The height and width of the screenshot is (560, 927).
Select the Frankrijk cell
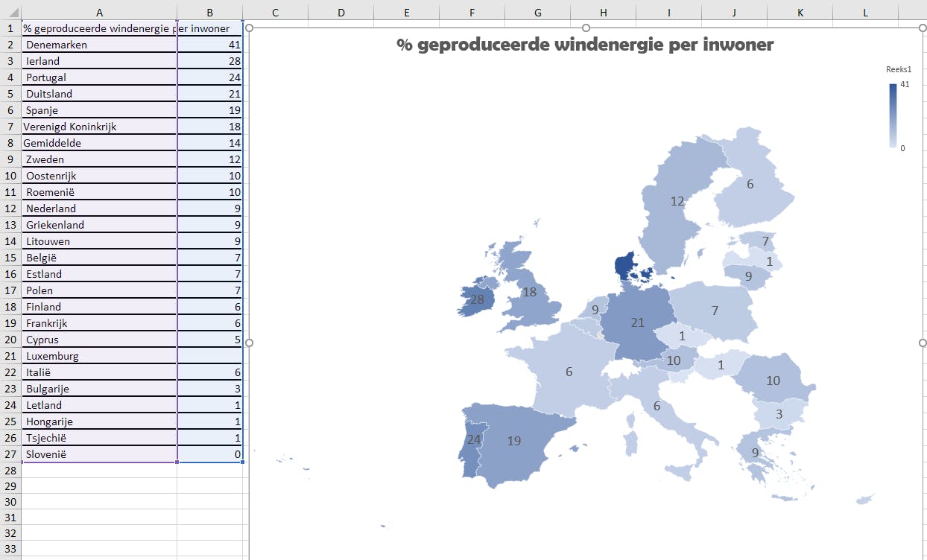coord(100,323)
